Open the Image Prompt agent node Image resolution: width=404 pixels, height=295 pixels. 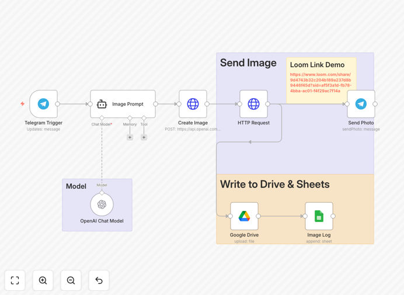tap(123, 104)
